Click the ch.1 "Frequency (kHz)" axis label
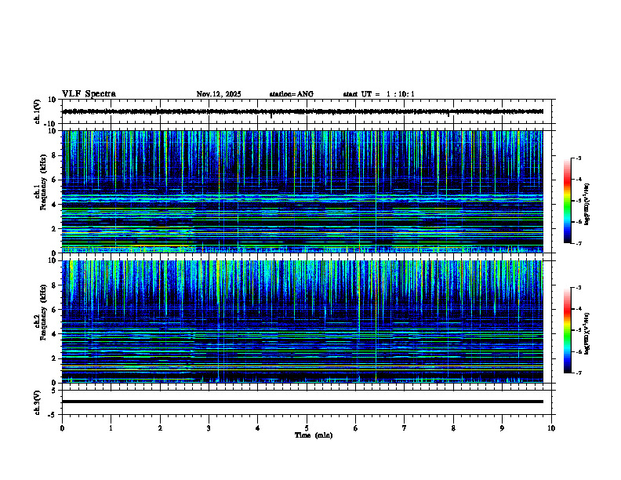Image resolution: width=621 pixels, height=480 pixels. (43, 182)
